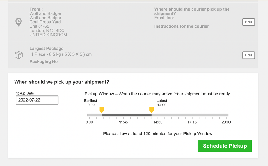The height and width of the screenshot is (166, 268).
Task: Edit the Largest Package details
Action: tap(248, 55)
